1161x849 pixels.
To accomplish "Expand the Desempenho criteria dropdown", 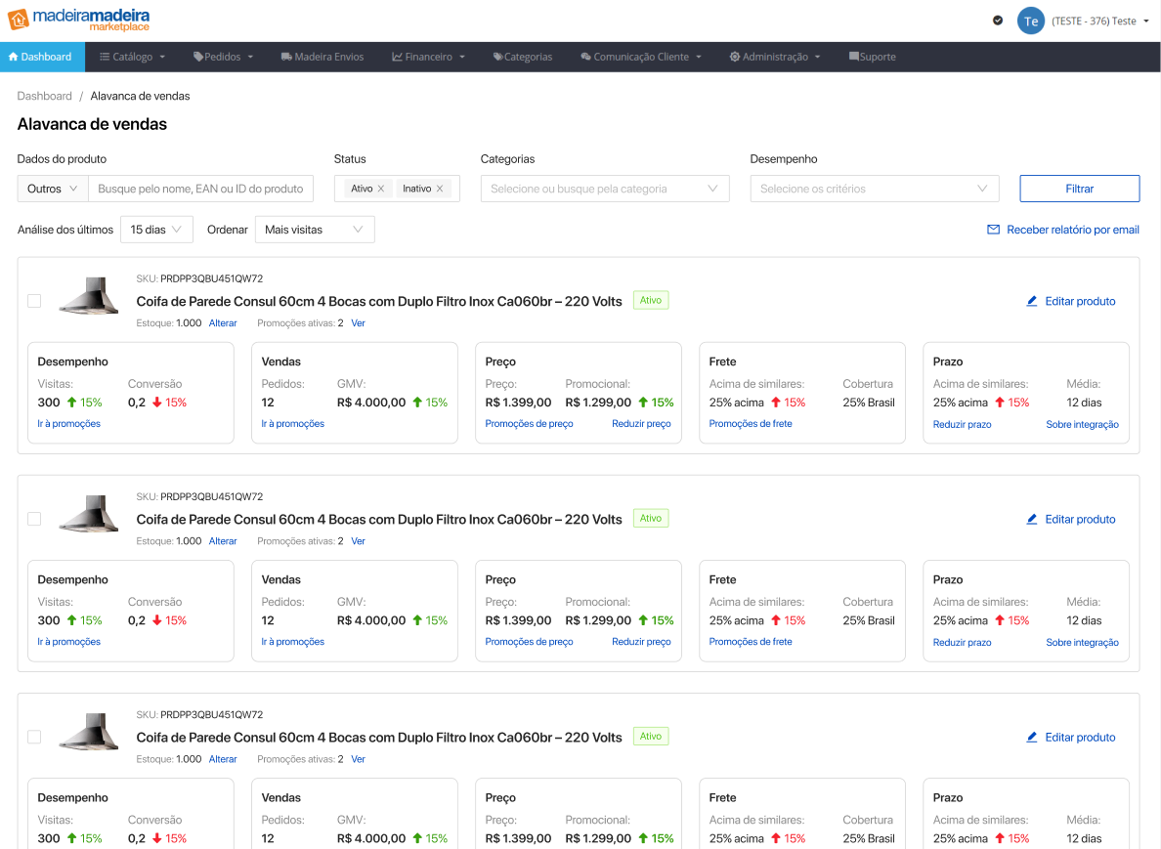I will pyautogui.click(x=874, y=189).
